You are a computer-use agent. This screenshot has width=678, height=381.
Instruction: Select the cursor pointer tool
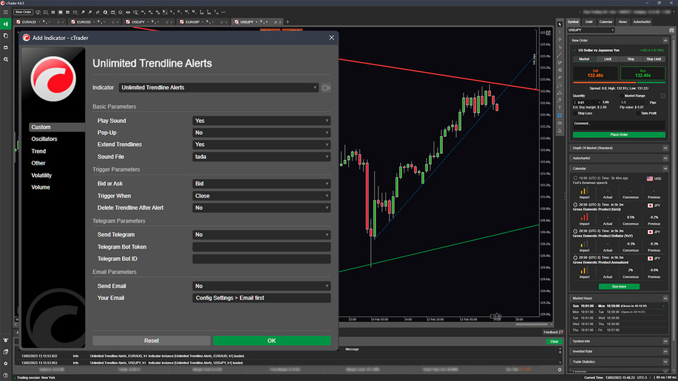(x=559, y=24)
